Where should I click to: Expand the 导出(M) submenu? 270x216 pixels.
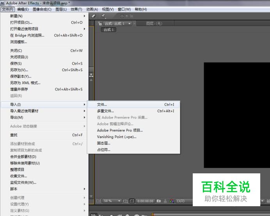[44, 117]
